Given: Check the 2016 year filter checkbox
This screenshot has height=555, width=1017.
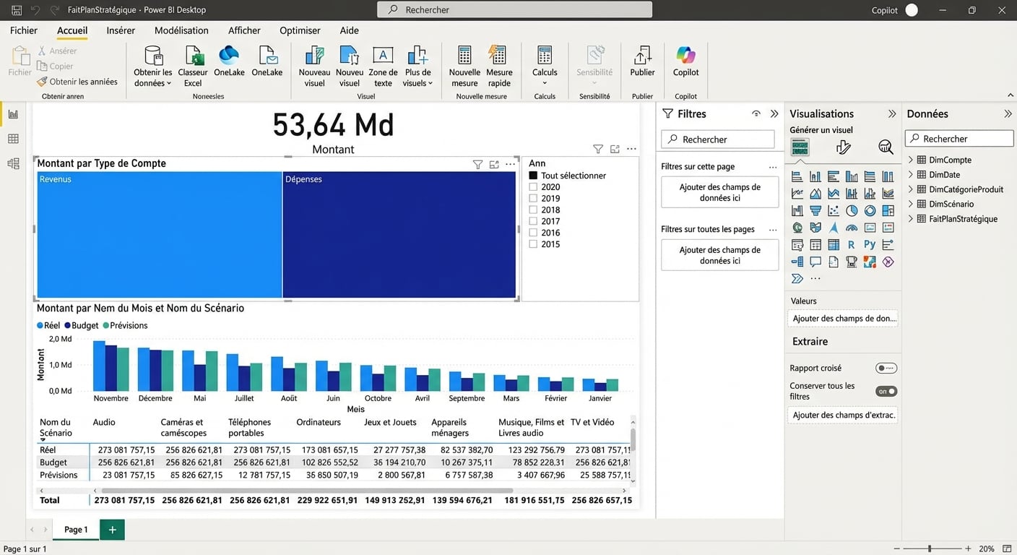Looking at the screenshot, I should (532, 232).
